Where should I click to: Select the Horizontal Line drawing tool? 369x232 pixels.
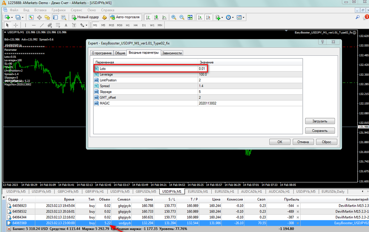click(34, 25)
